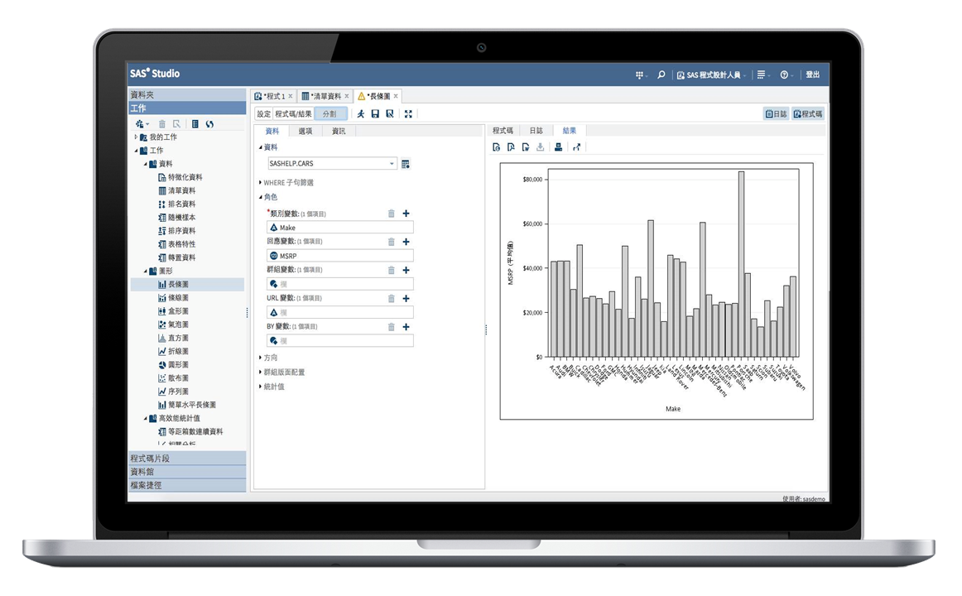The image size is (962, 596).
Task: Download results as PDF icon
Action: (x=511, y=147)
